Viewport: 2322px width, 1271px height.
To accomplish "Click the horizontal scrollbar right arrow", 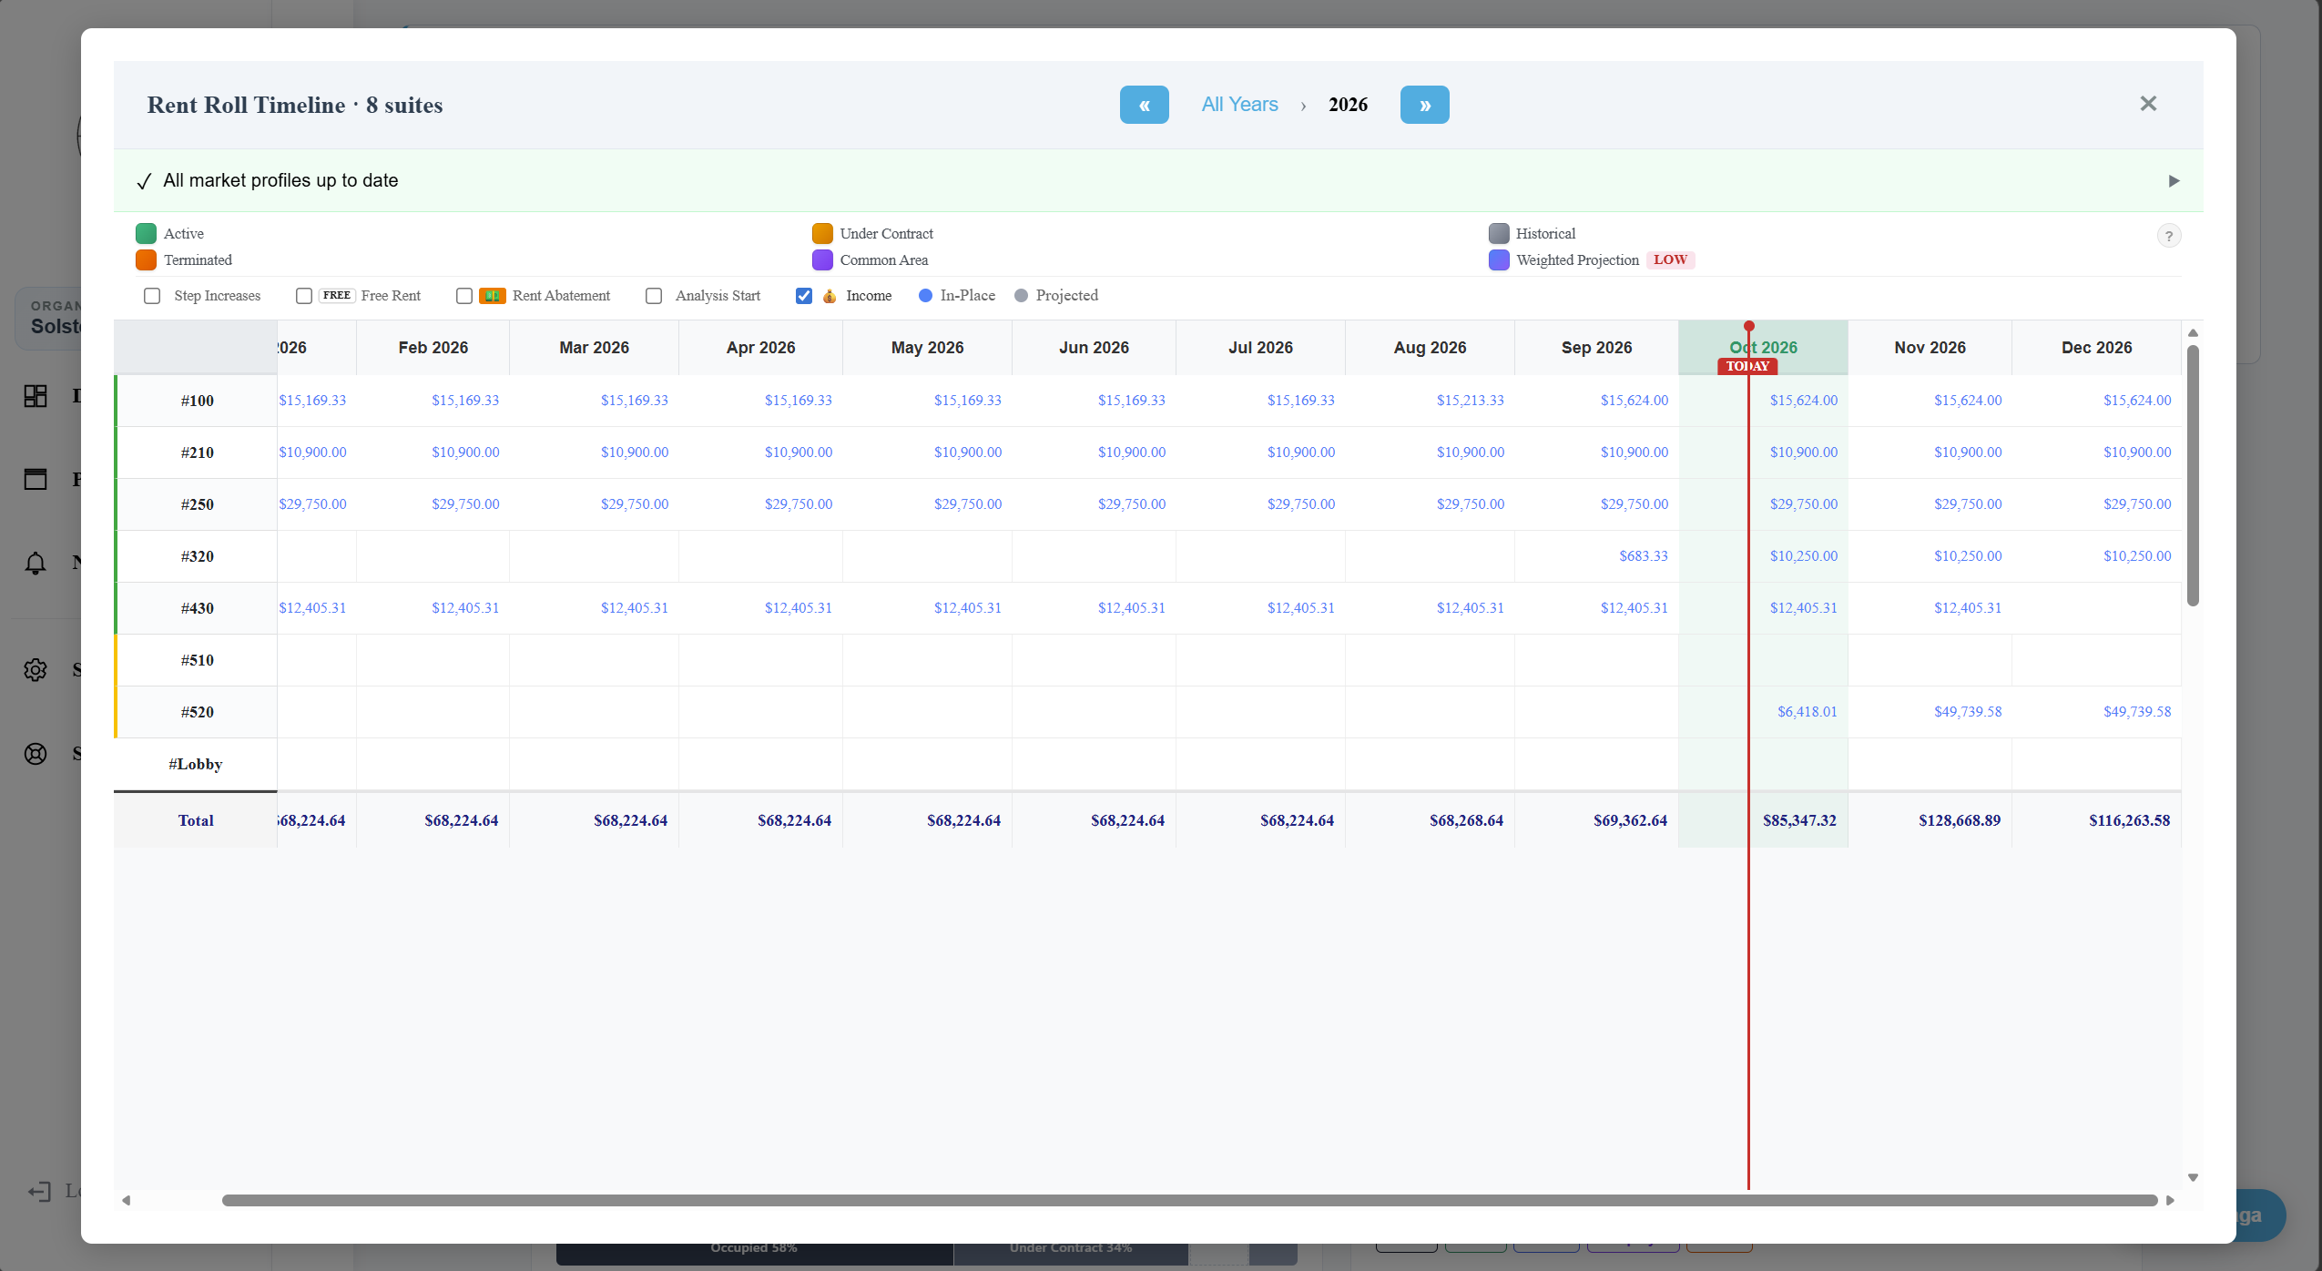I will click(x=2170, y=1200).
